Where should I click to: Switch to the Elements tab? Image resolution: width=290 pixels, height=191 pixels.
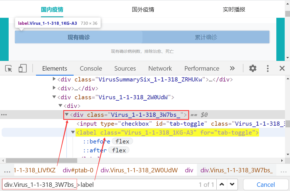pyautogui.click(x=55, y=68)
